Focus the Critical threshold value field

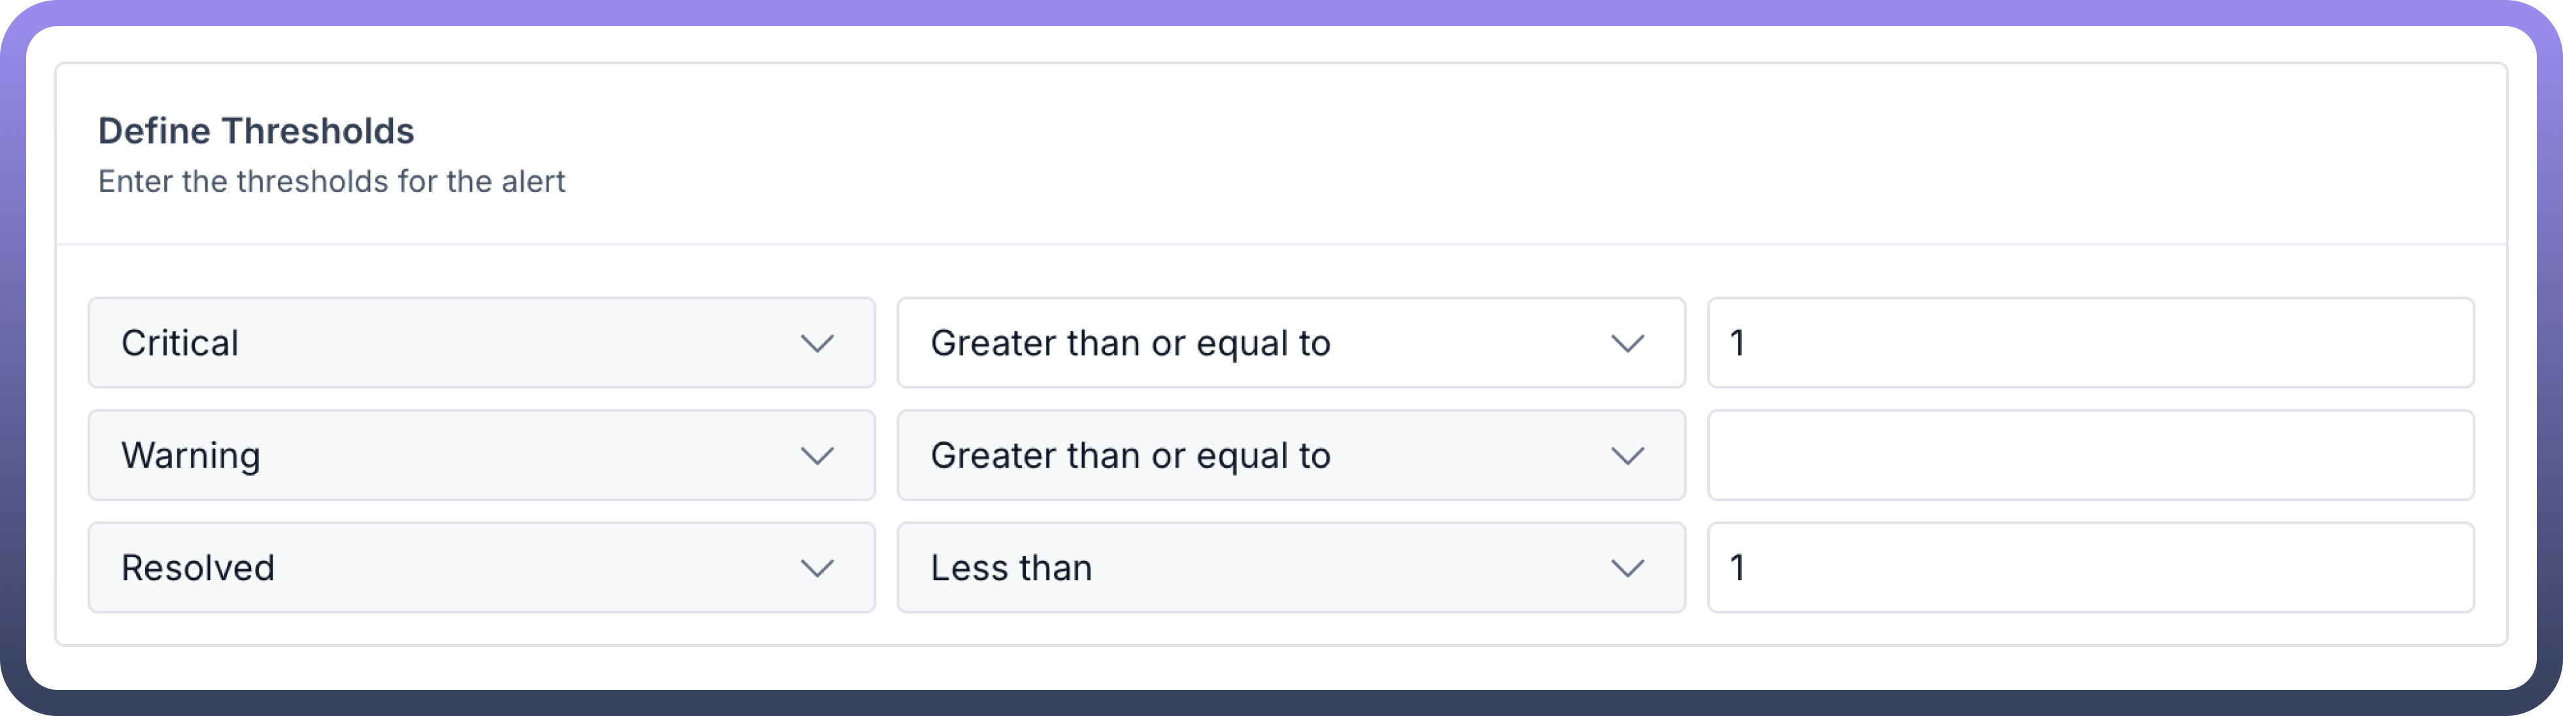[2090, 343]
